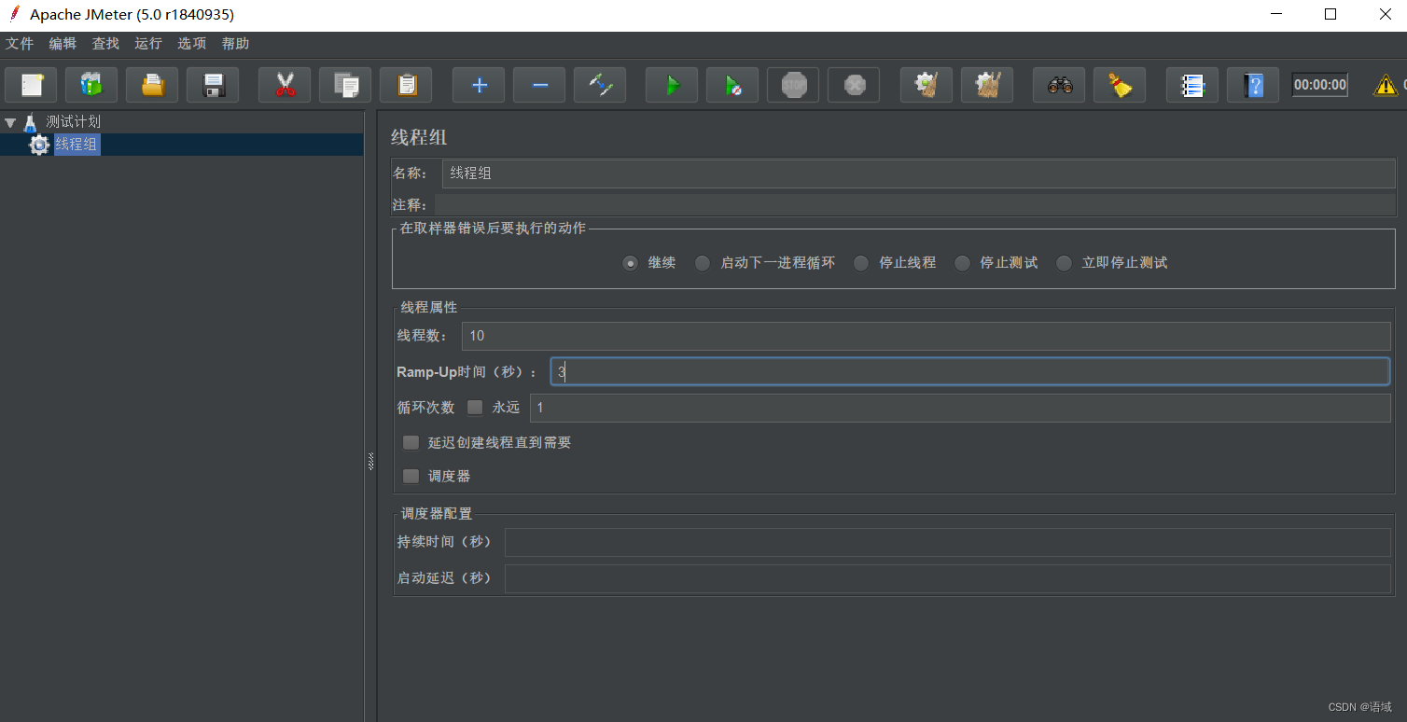
Task: Click the split pane divider handle
Action: point(370,461)
